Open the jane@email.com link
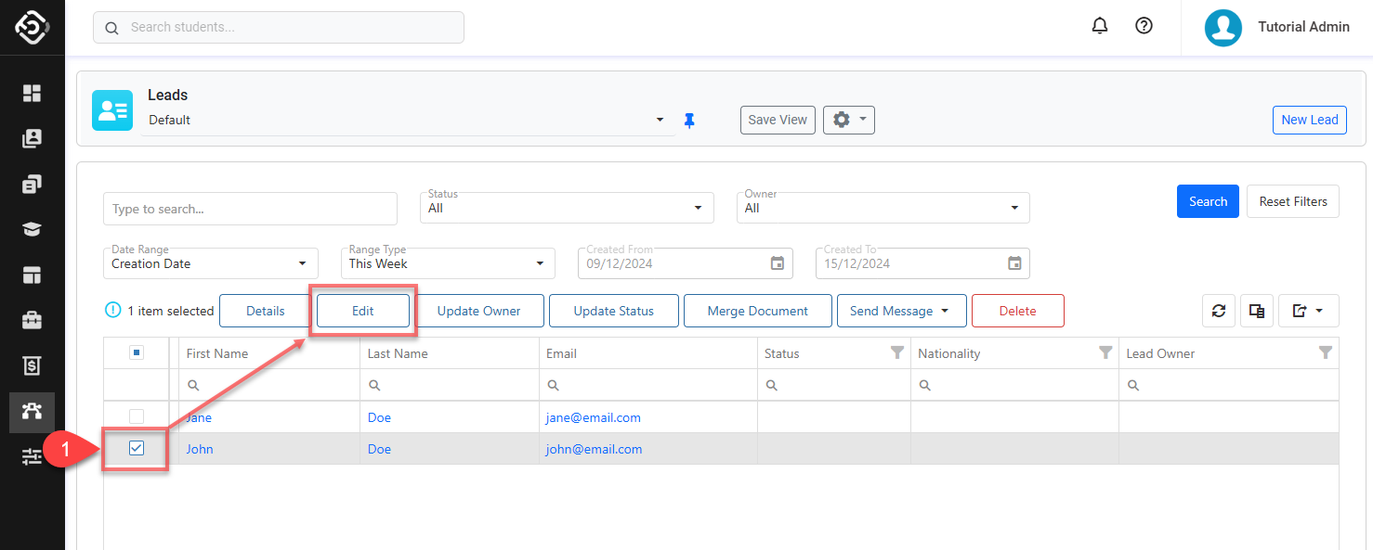This screenshot has width=1373, height=550. pos(593,417)
